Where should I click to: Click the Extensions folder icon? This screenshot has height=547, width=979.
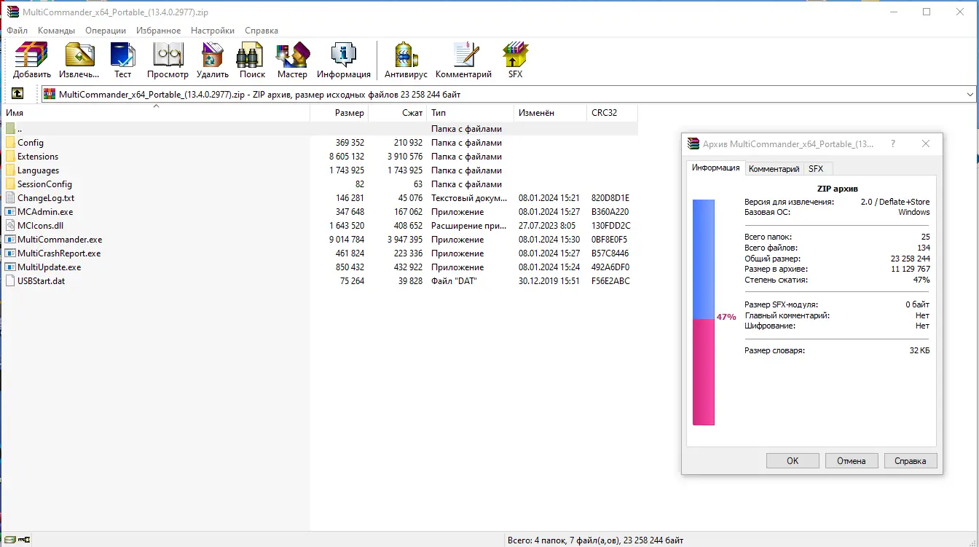[10, 157]
